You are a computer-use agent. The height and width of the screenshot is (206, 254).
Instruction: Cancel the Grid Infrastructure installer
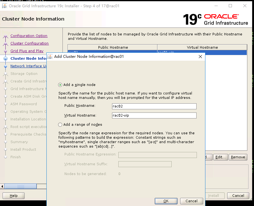(238, 196)
